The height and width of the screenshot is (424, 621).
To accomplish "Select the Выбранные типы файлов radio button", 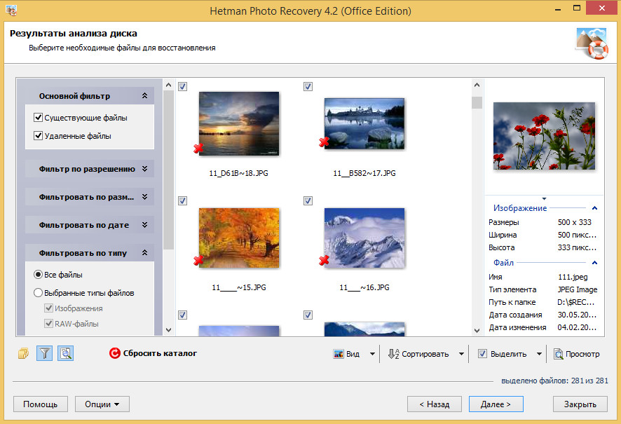I will pos(39,293).
